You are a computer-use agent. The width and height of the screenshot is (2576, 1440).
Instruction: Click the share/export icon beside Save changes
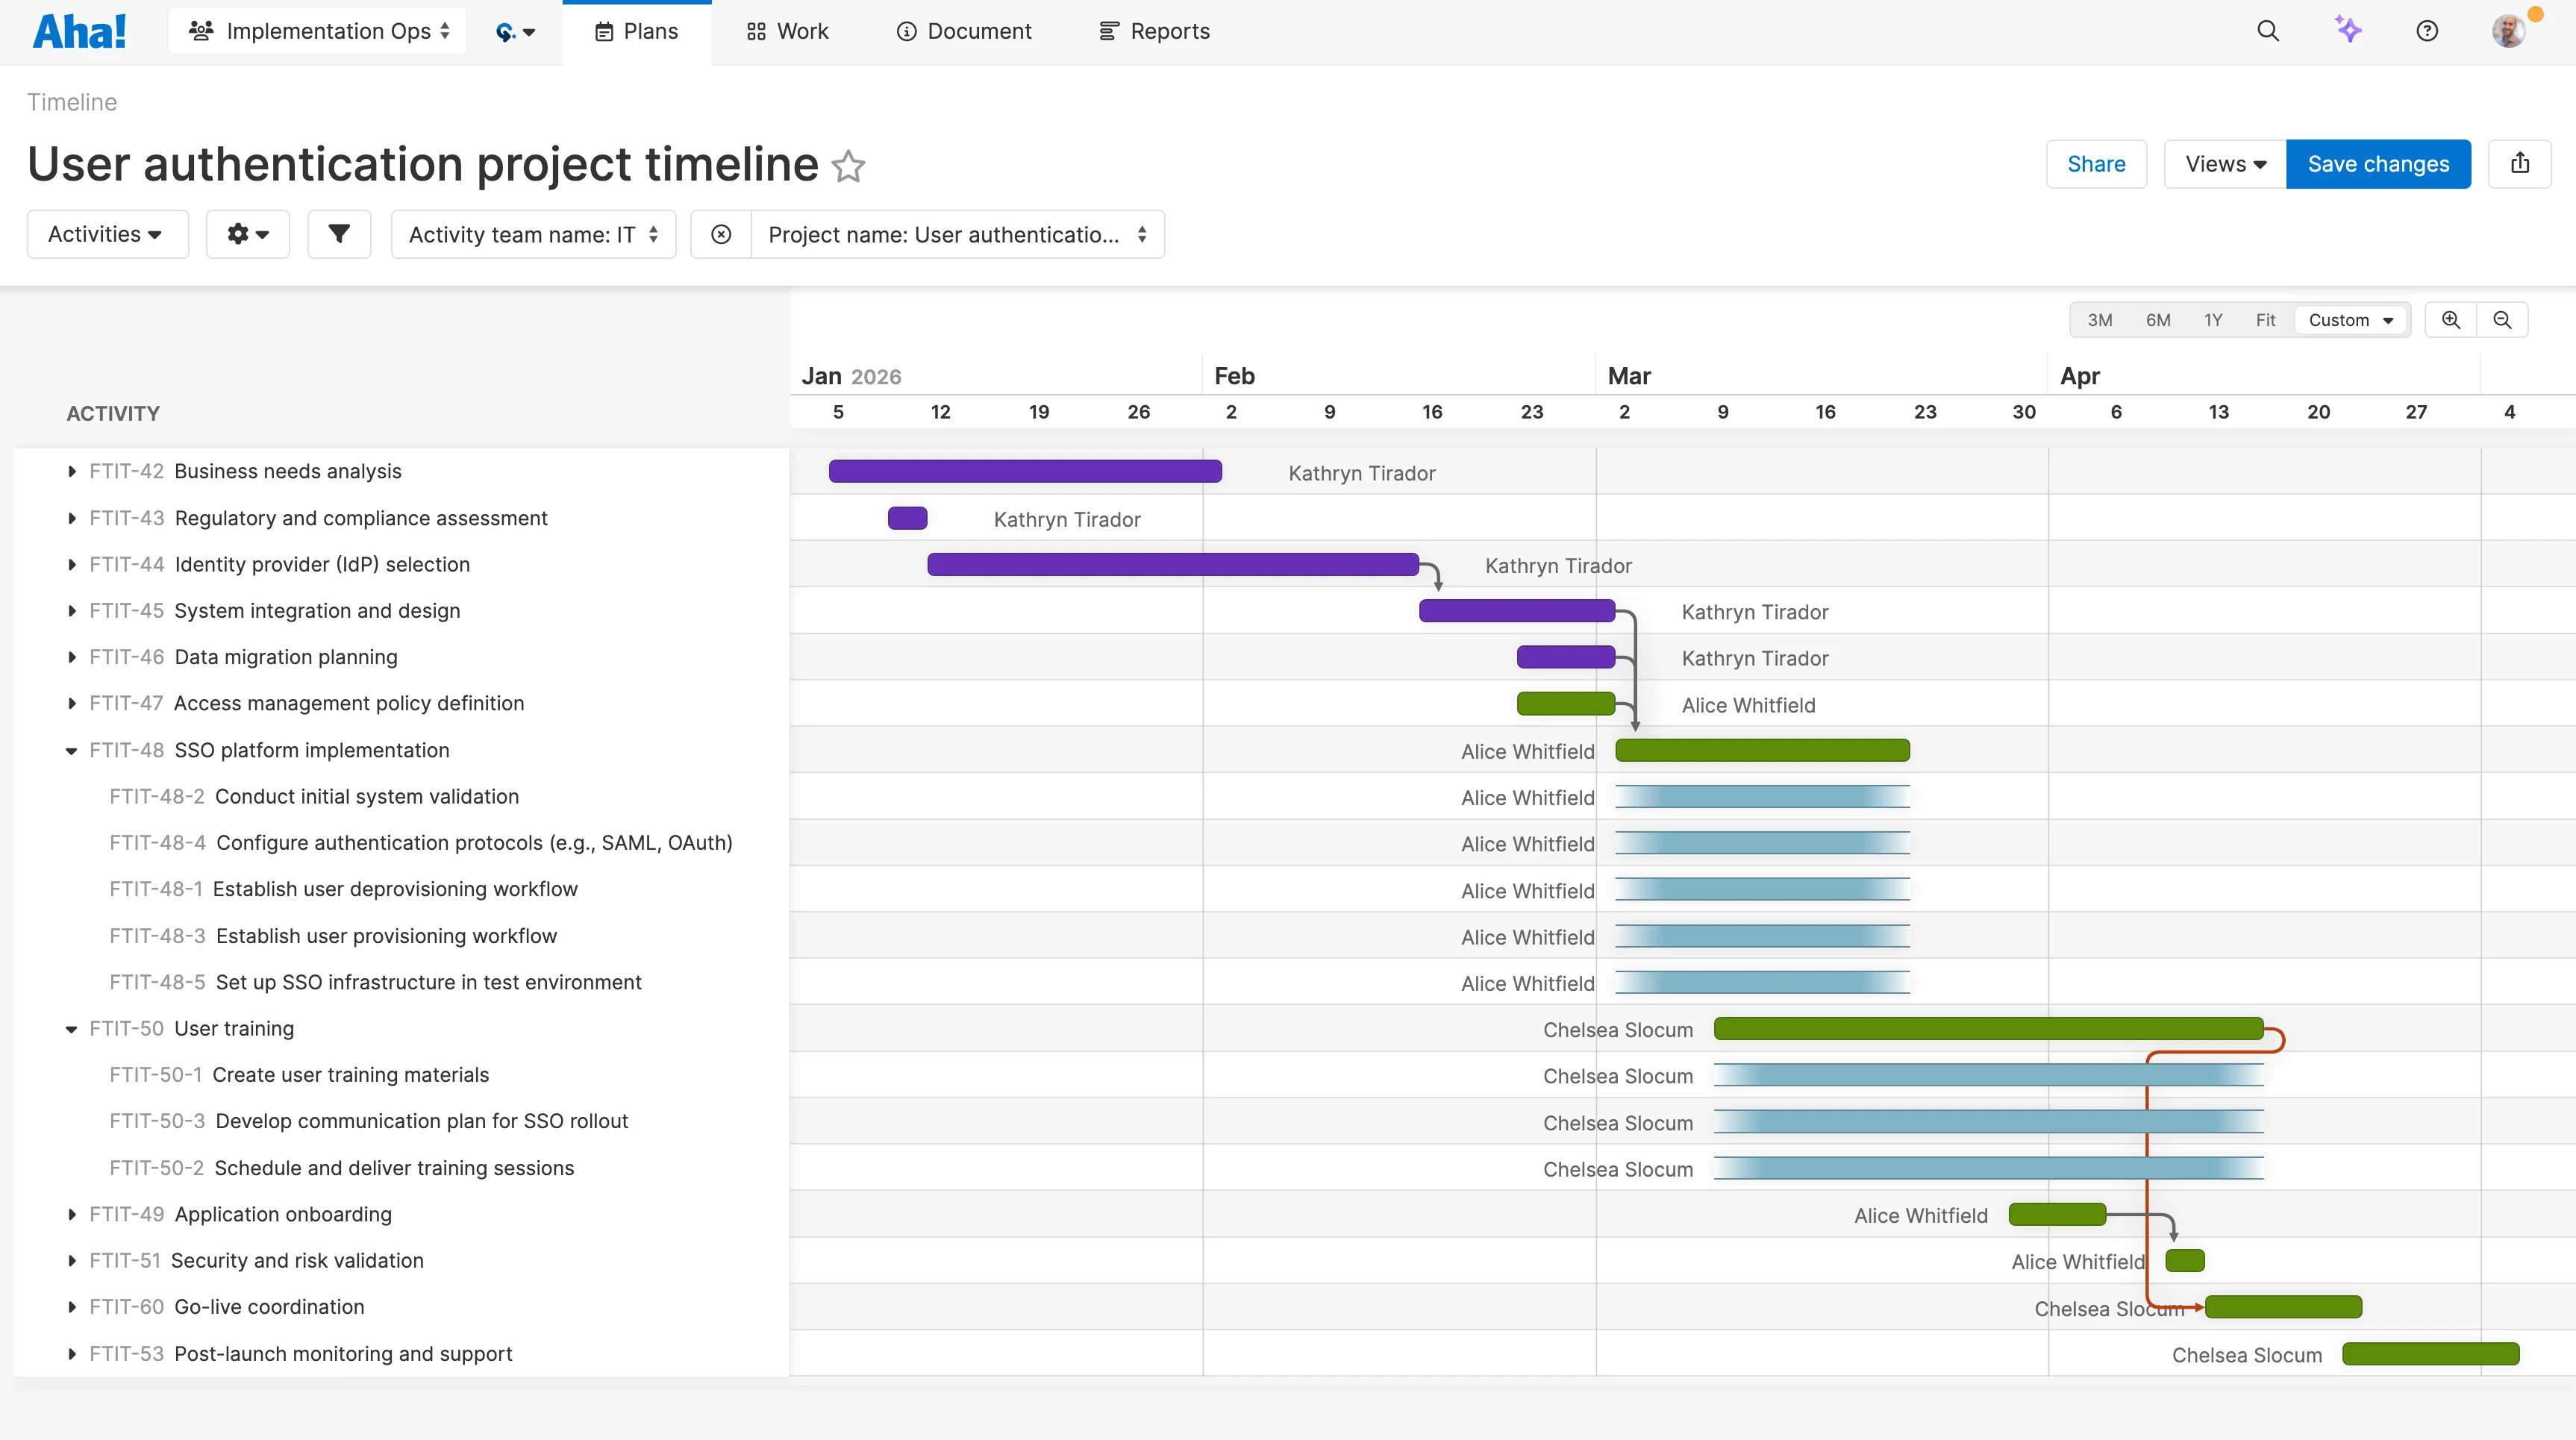(x=2520, y=164)
